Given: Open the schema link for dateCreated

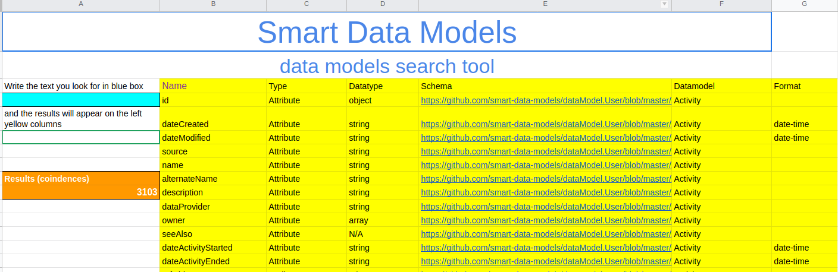Looking at the screenshot, I should [x=546, y=124].
